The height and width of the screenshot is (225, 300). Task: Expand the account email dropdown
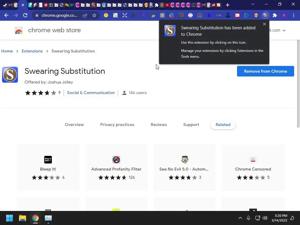[x=284, y=30]
